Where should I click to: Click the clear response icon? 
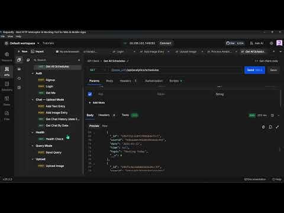[x=270, y=127]
